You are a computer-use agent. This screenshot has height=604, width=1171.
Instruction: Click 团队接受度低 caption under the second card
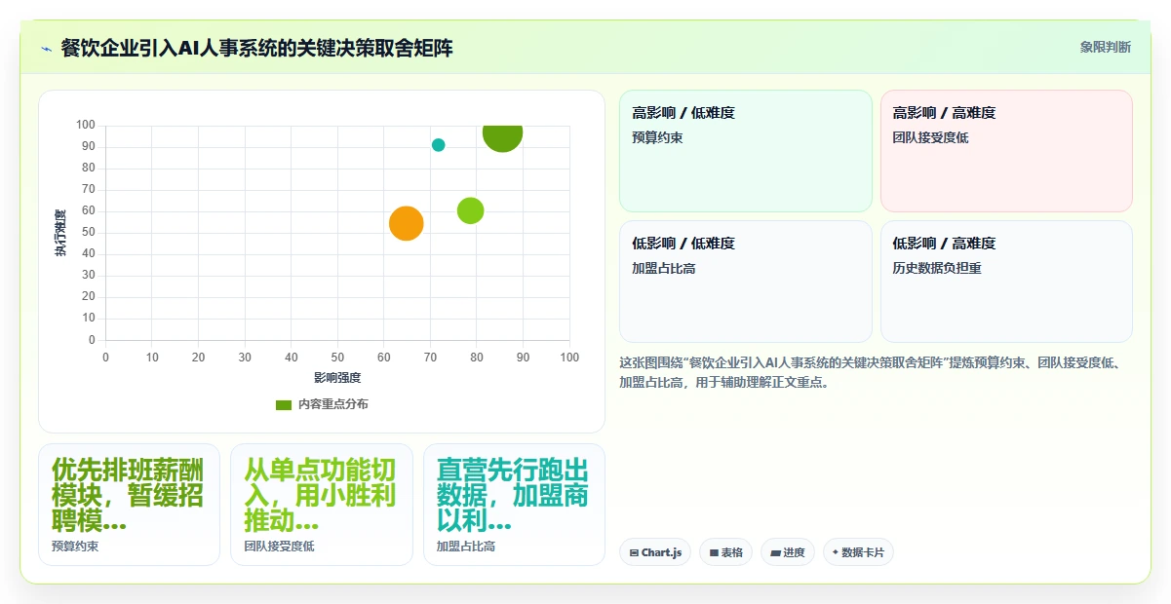point(279,547)
